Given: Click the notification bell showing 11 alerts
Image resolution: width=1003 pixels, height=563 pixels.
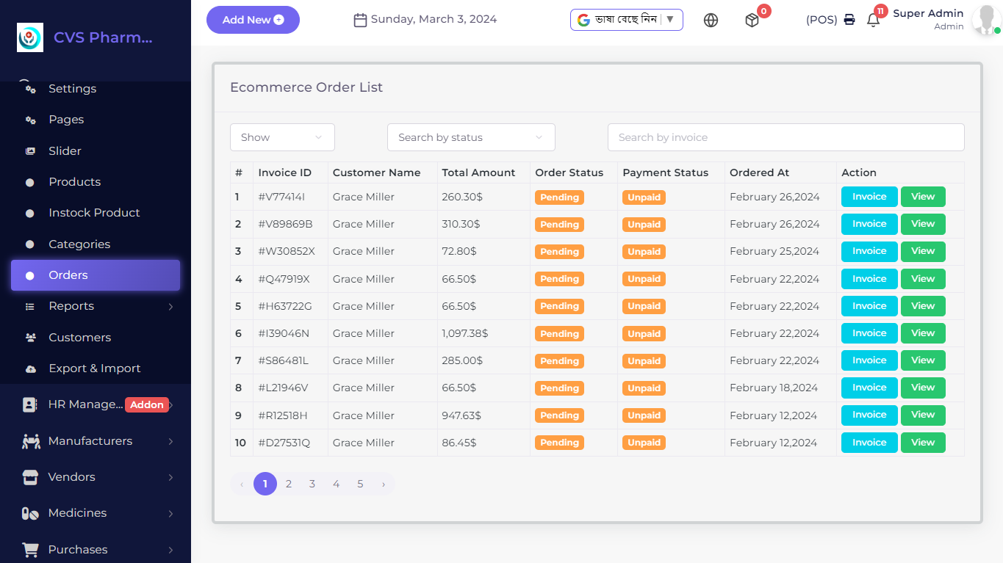Looking at the screenshot, I should click(873, 21).
